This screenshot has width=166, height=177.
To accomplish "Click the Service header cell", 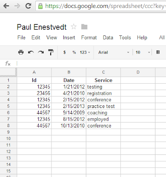I will (103, 80).
